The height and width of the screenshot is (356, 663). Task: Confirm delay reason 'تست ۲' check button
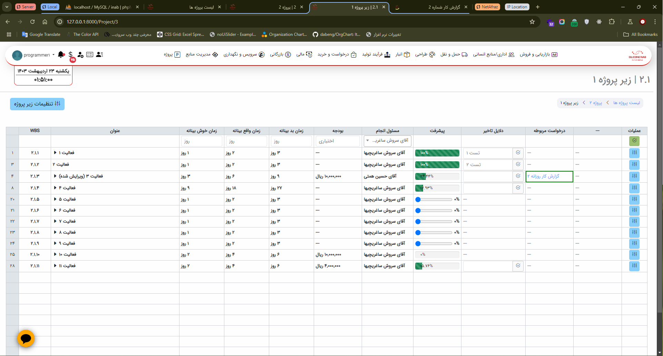tap(518, 164)
